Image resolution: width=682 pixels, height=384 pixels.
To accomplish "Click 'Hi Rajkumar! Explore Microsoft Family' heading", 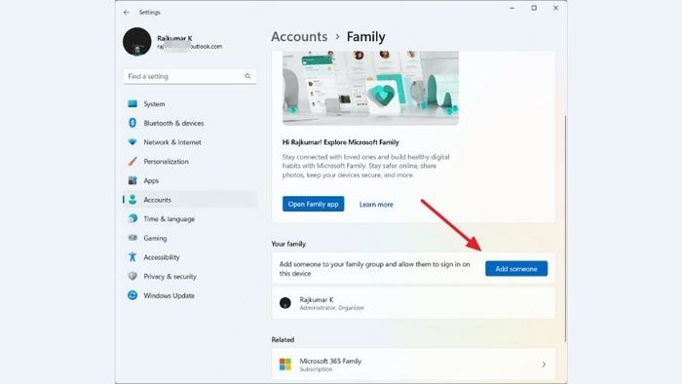I will tap(341, 142).
